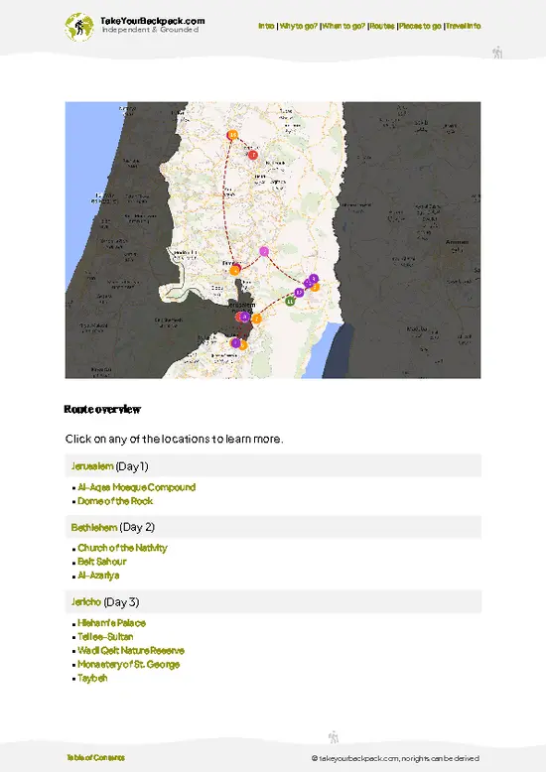
Task: Open the Bethlehem (Day 2) link
Action: (94, 527)
